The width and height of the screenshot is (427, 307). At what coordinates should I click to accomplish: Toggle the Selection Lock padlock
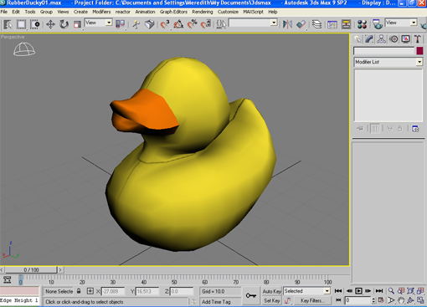(x=79, y=291)
